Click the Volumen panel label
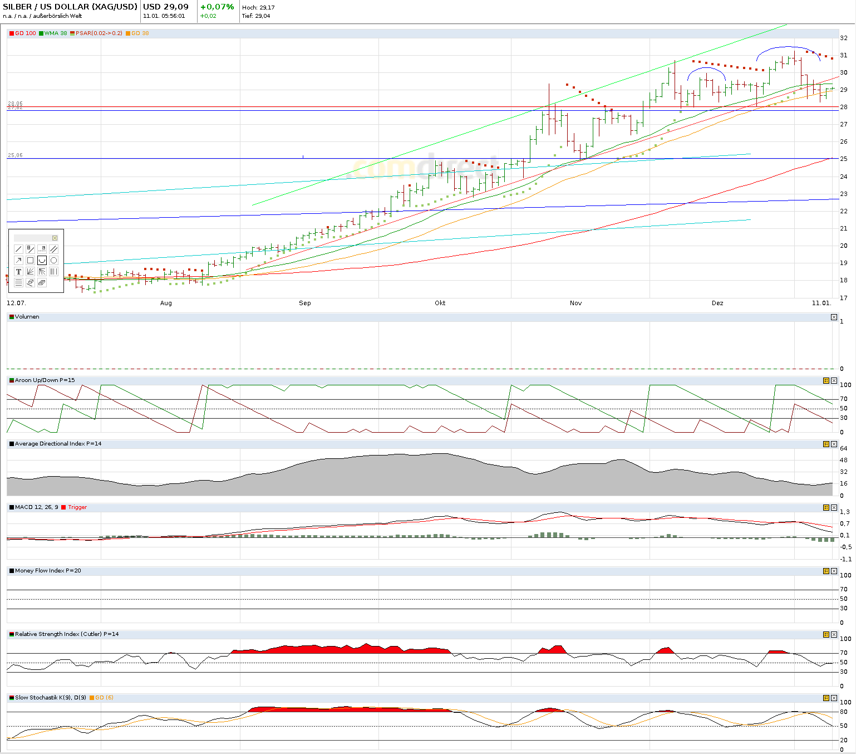 (27, 317)
